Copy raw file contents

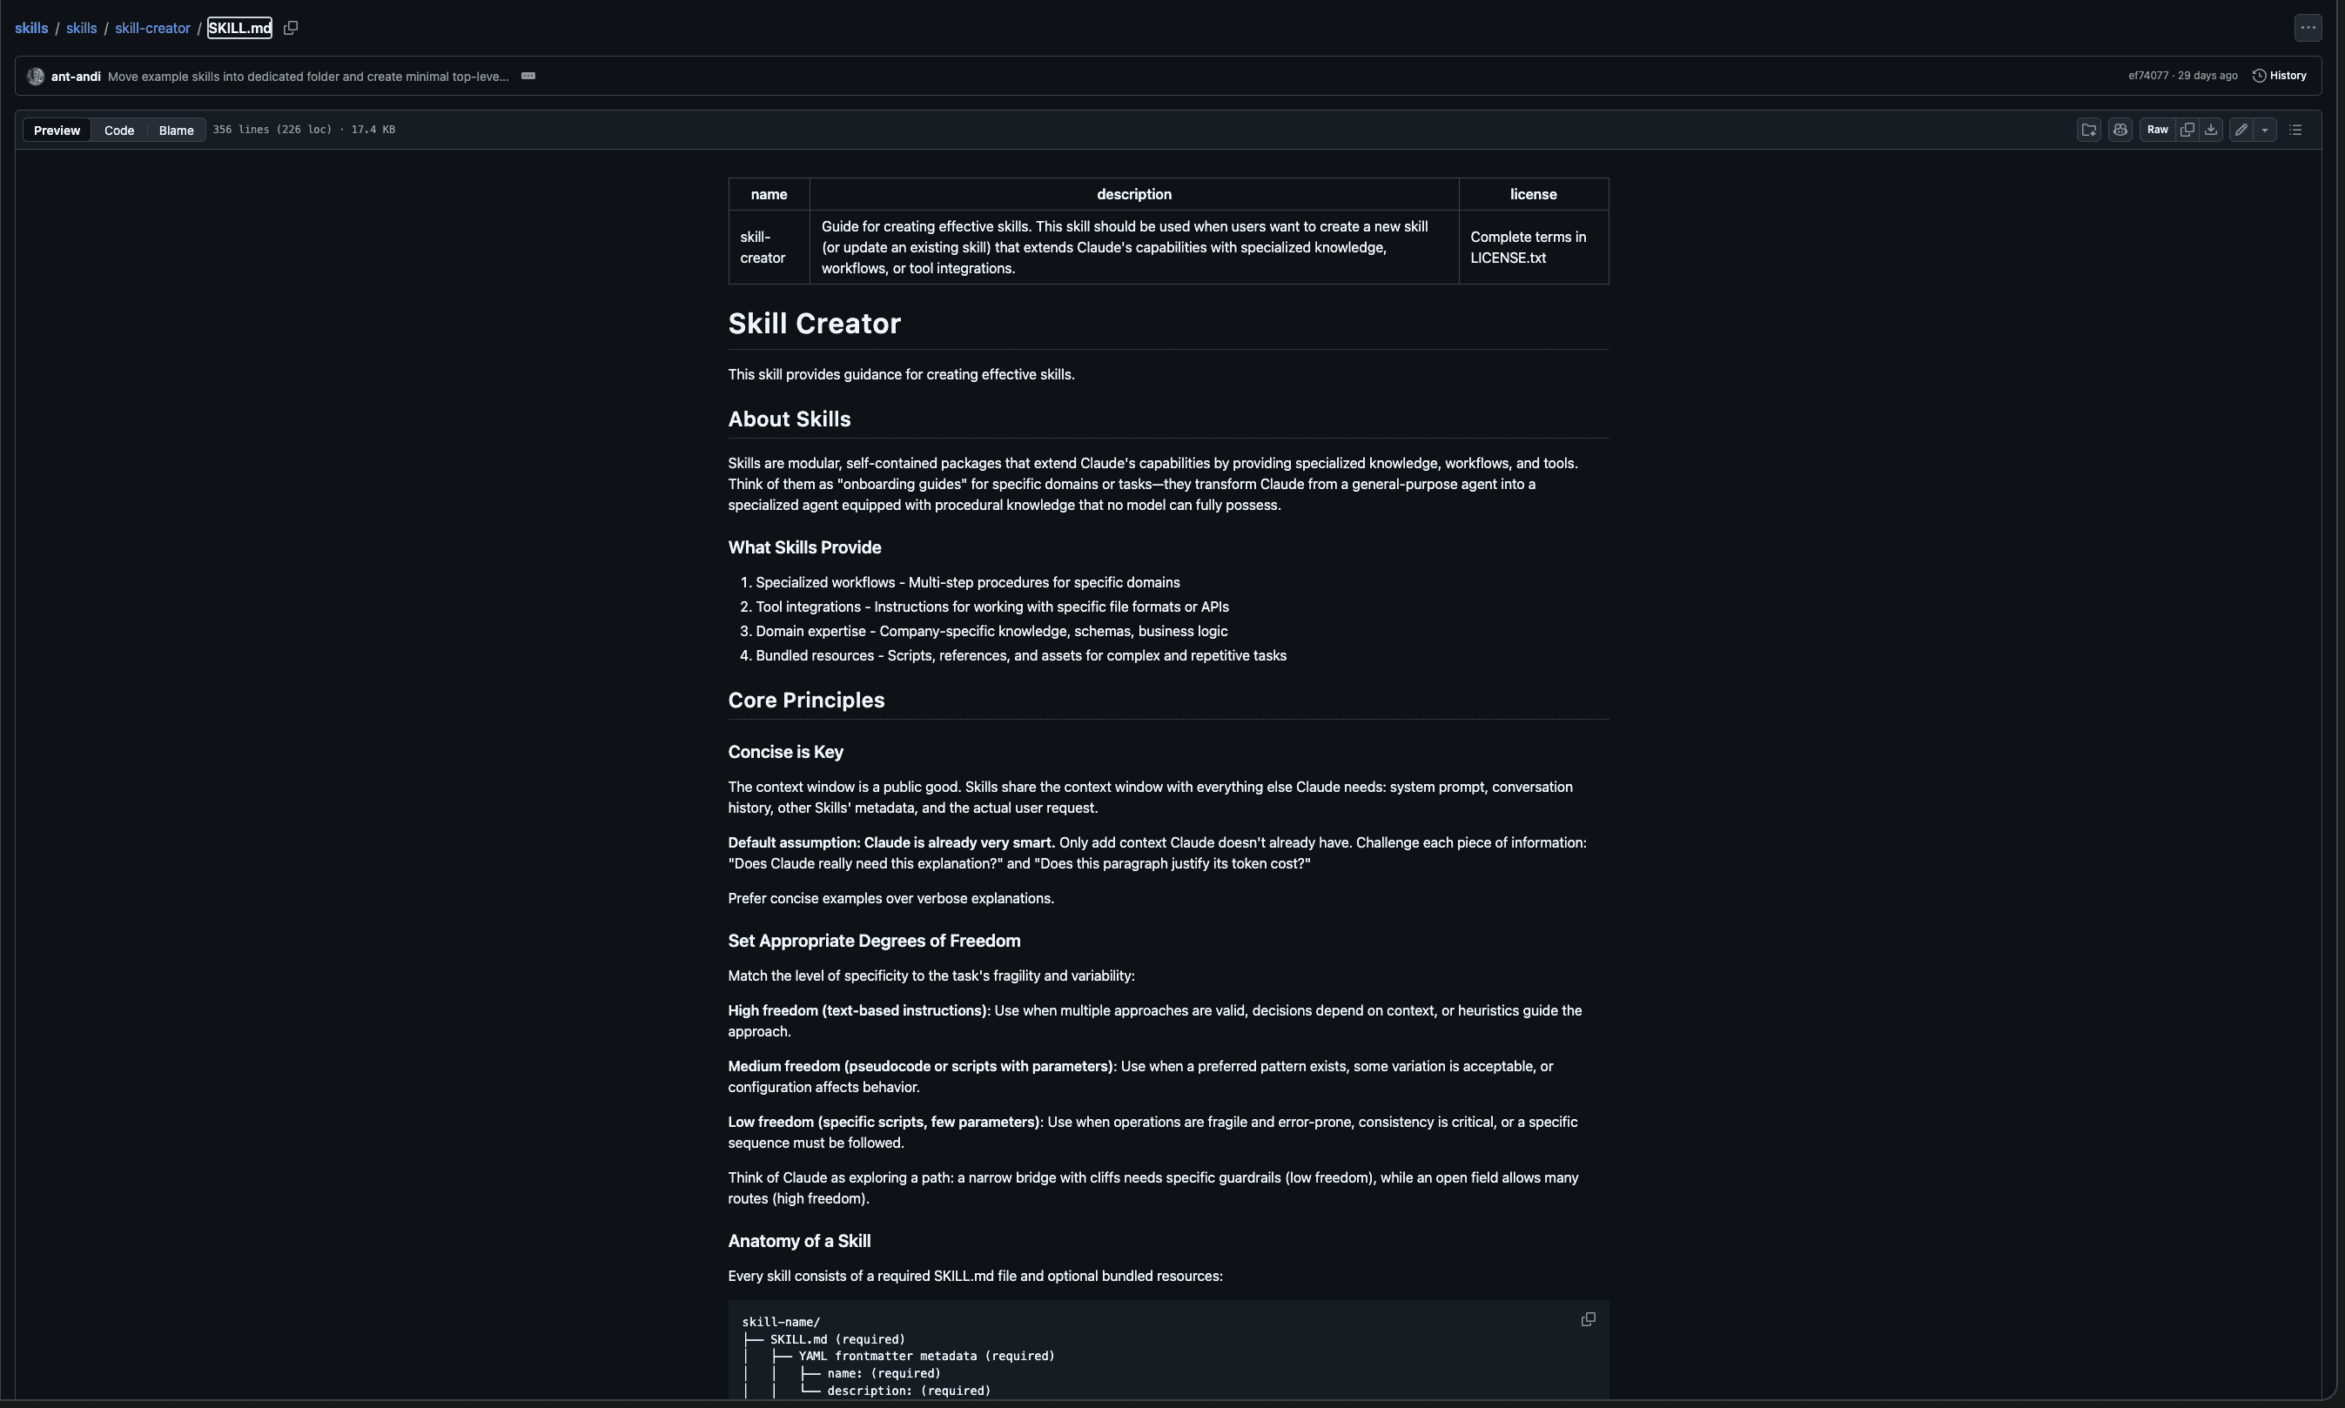pos(2187,130)
